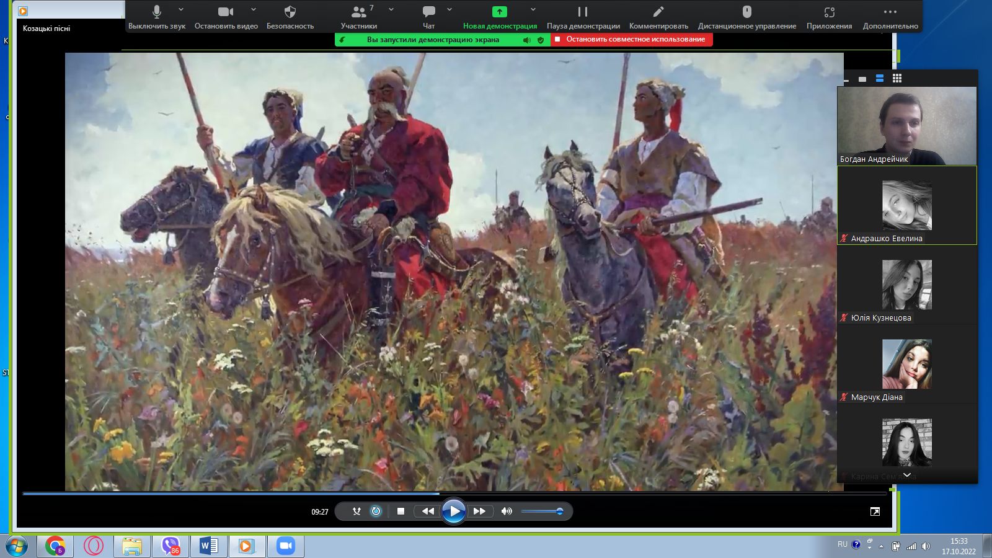Click Остановить совместное использование button

coord(632,39)
